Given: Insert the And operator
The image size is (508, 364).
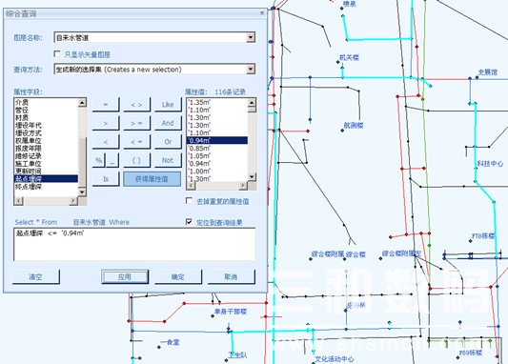Looking at the screenshot, I should pos(168,123).
